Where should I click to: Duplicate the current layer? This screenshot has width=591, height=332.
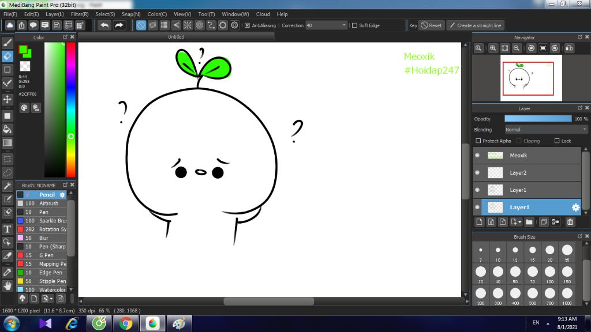point(544,222)
